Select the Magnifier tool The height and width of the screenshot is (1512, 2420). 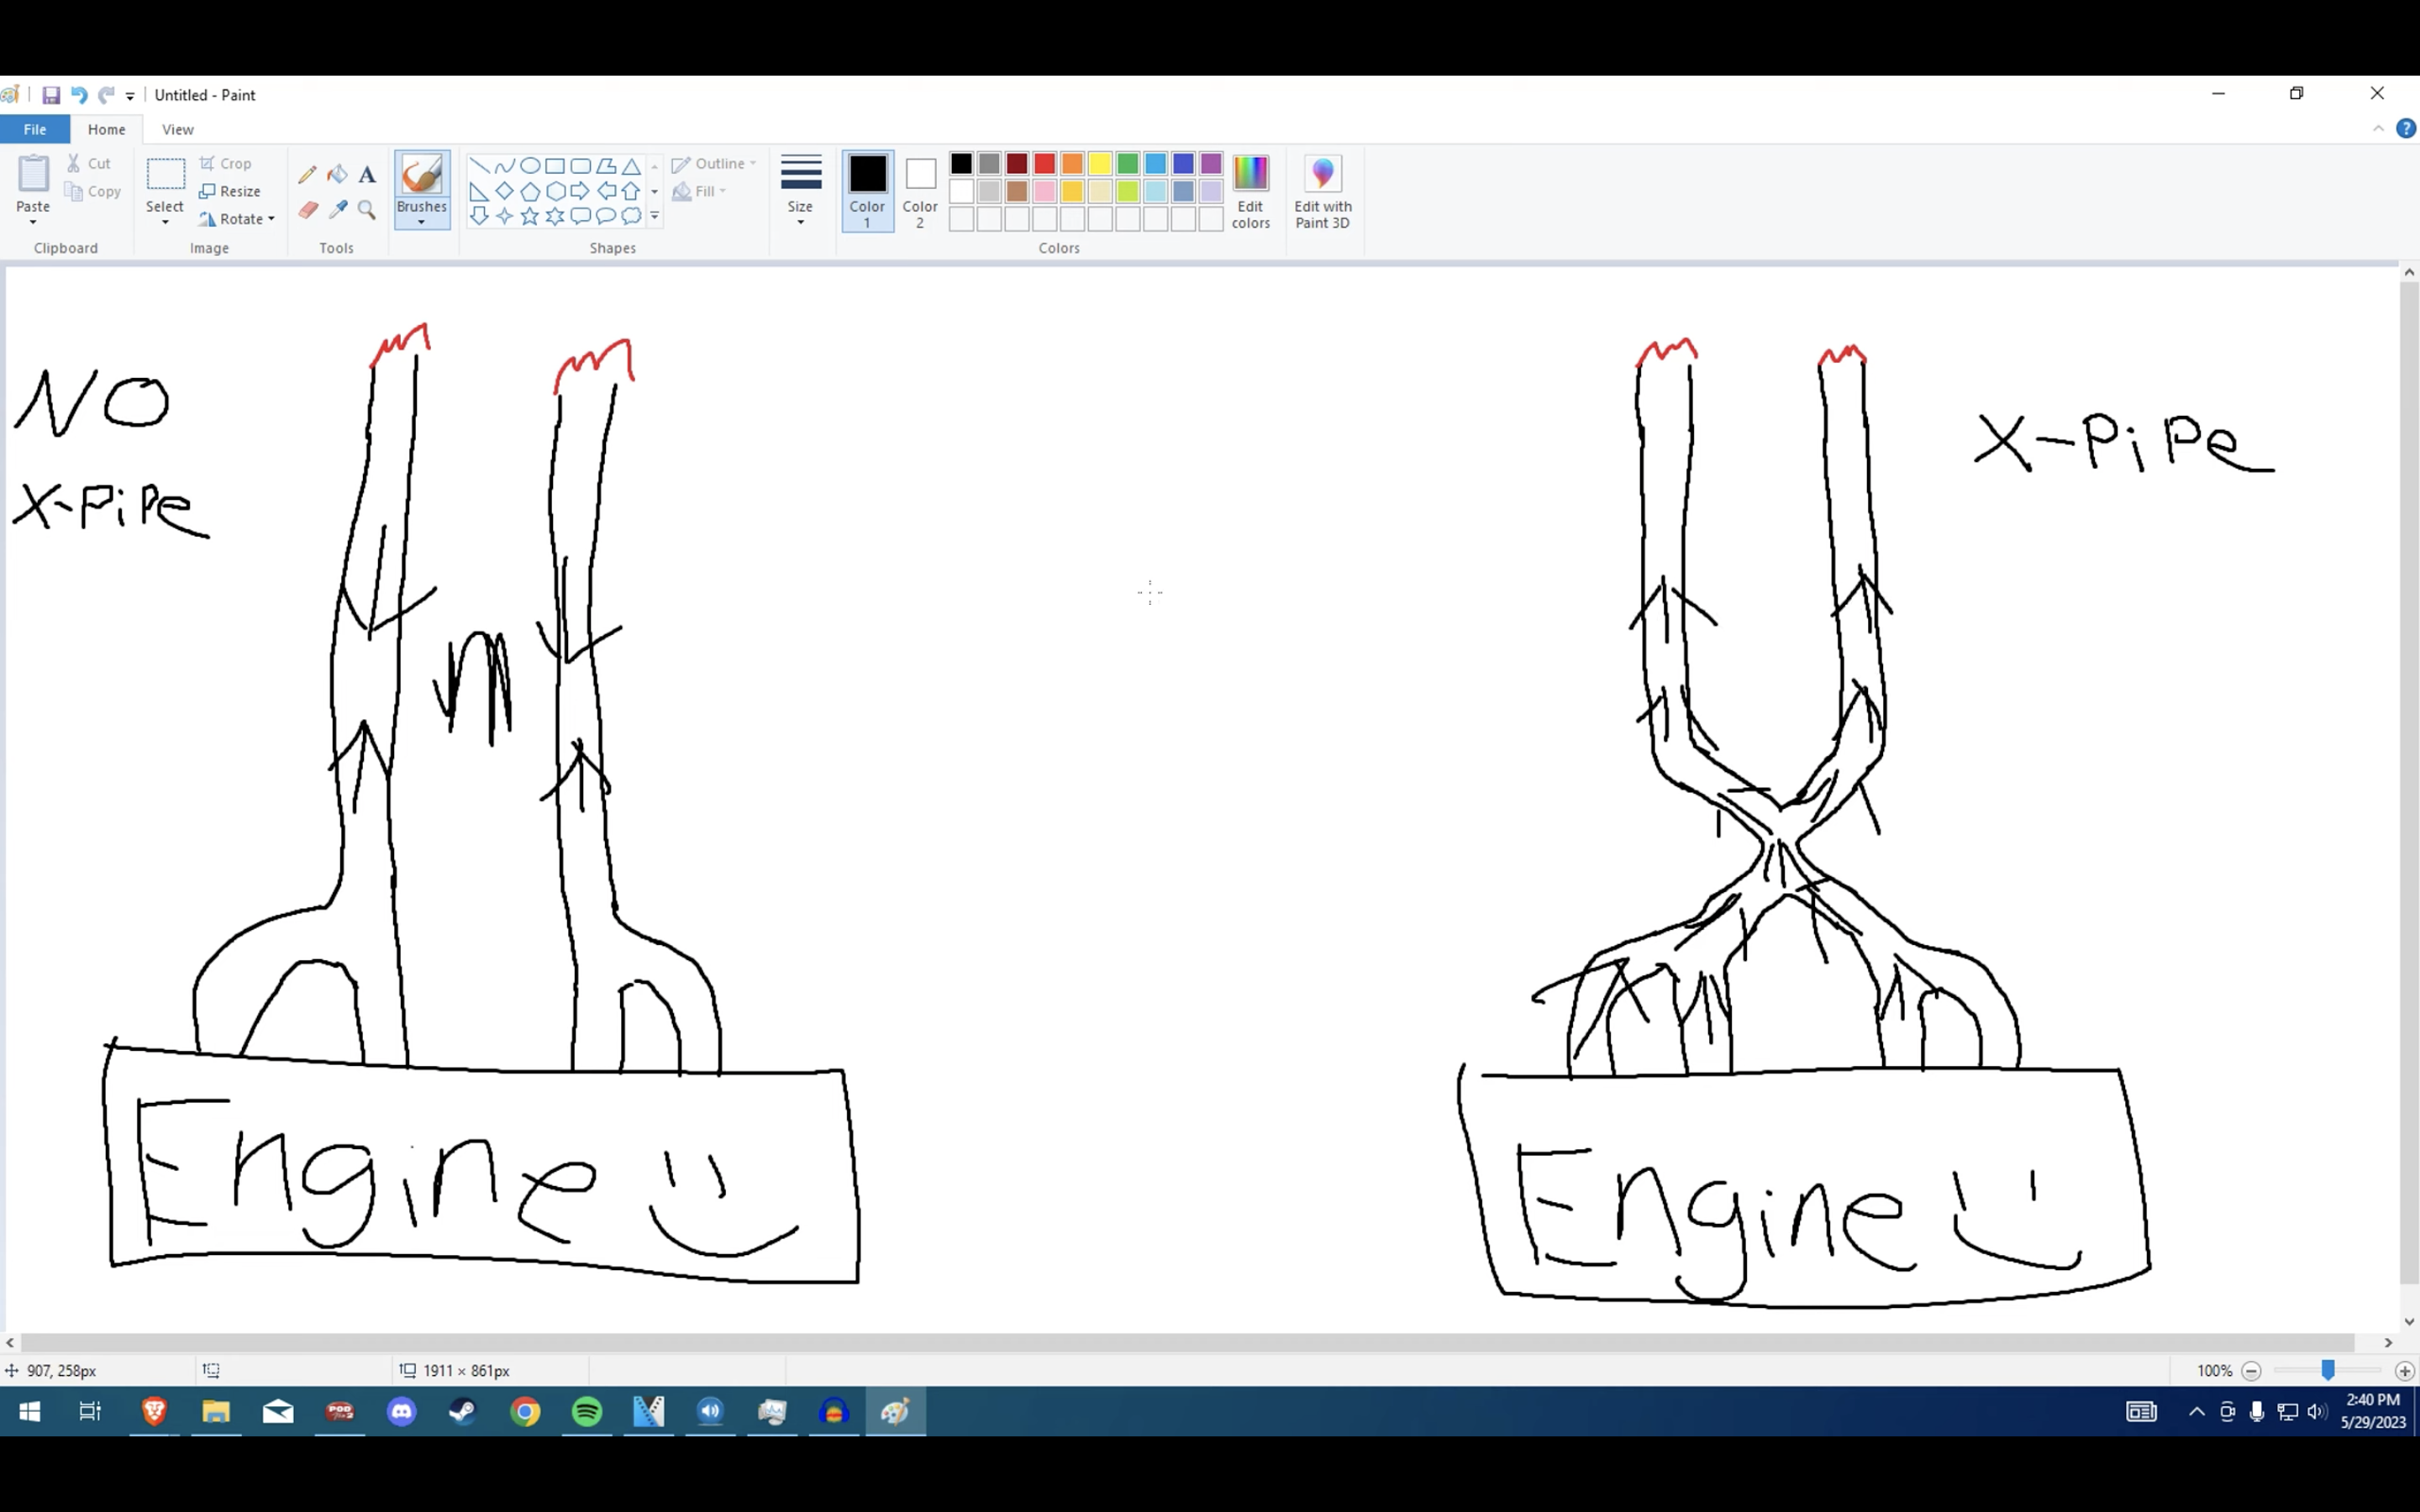[367, 210]
